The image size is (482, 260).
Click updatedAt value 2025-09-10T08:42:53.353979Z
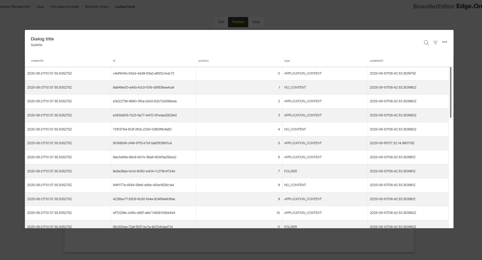click(x=393, y=73)
